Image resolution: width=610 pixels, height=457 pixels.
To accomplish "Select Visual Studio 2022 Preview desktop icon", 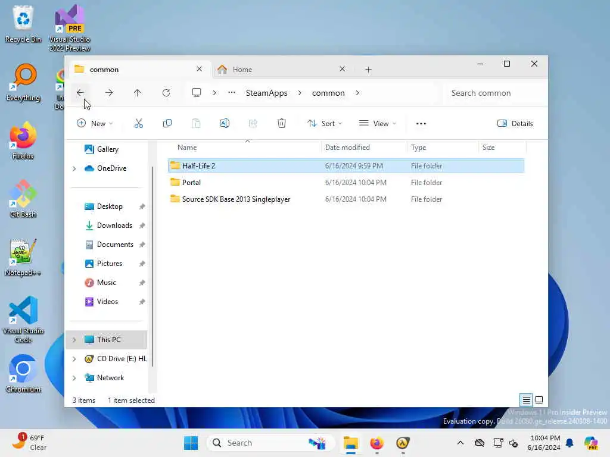I will point(70,28).
